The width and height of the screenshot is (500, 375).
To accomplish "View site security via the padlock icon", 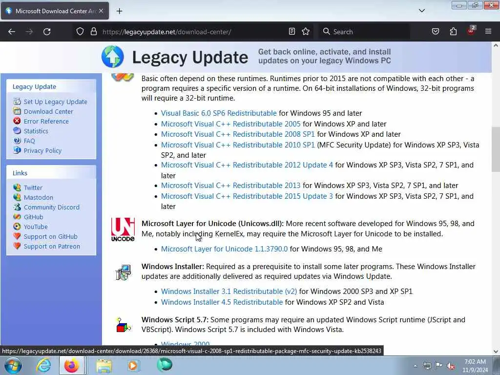I will tap(93, 32).
